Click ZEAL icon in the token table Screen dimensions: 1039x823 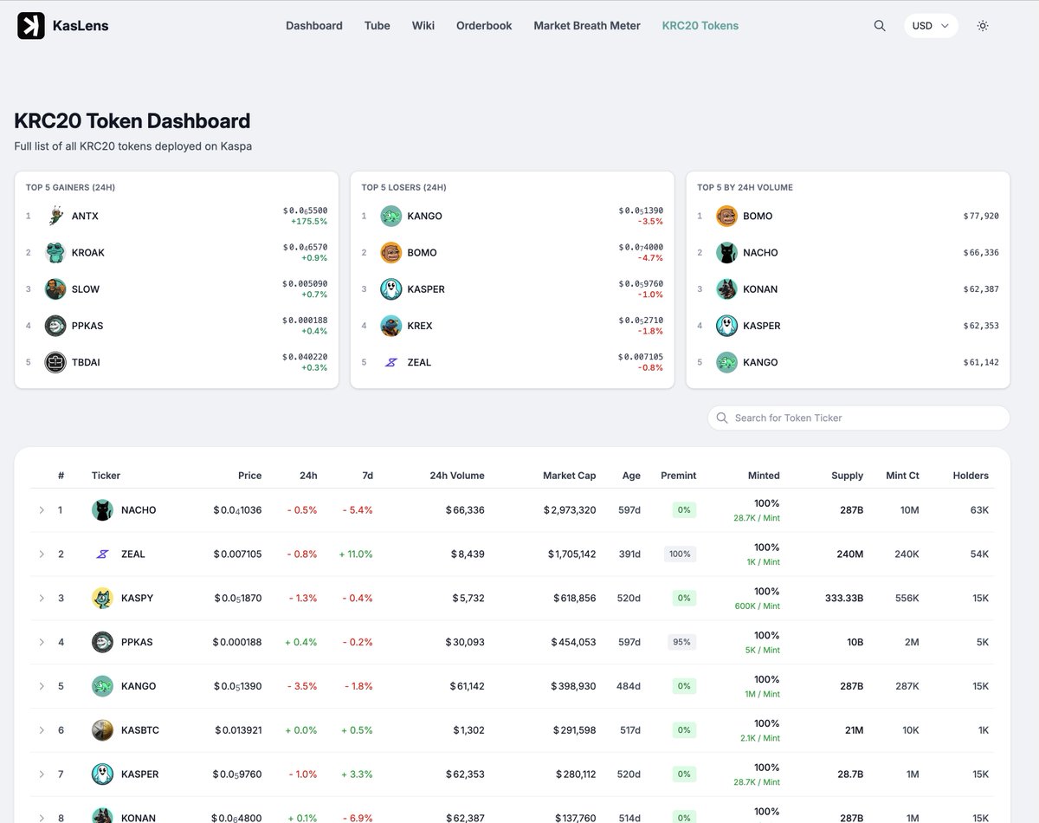click(x=102, y=554)
